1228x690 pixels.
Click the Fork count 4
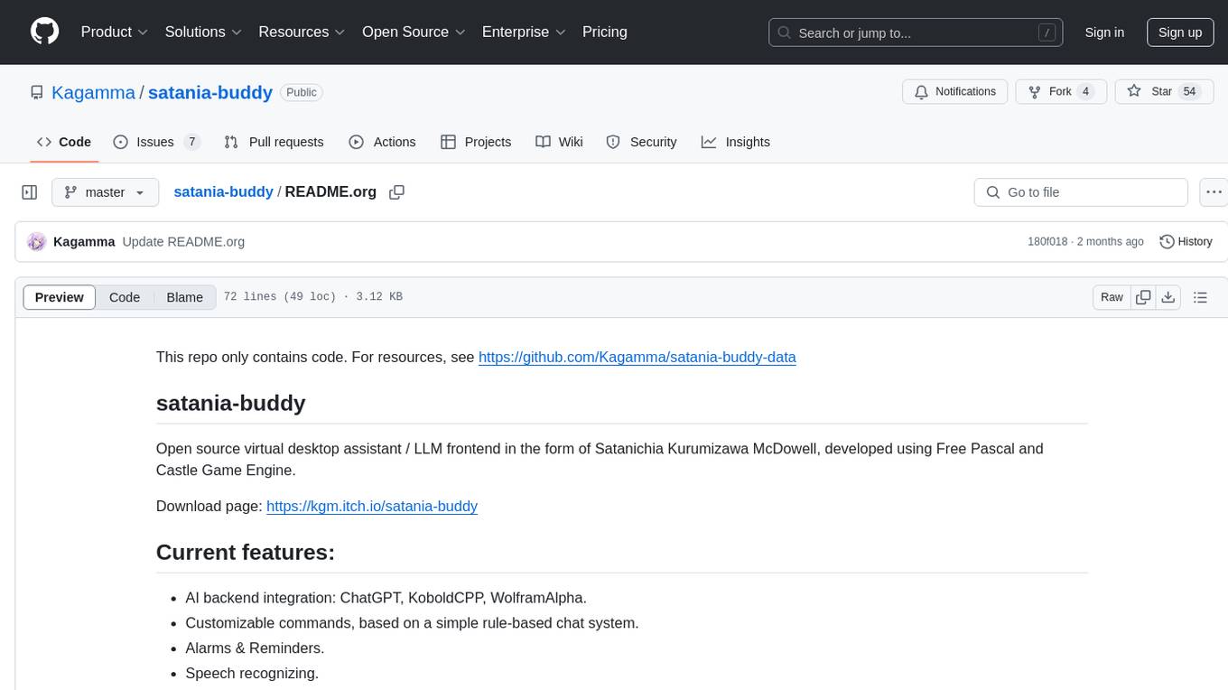click(1086, 91)
